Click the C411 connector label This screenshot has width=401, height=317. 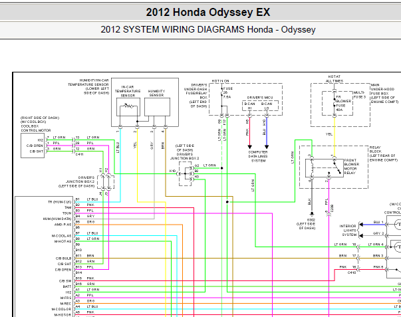pos(79,154)
